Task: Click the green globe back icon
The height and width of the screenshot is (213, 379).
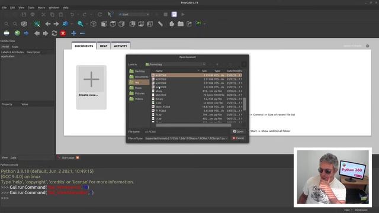Action: (x=17, y=33)
